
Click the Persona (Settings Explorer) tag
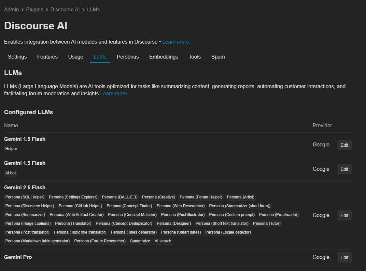point(73,197)
